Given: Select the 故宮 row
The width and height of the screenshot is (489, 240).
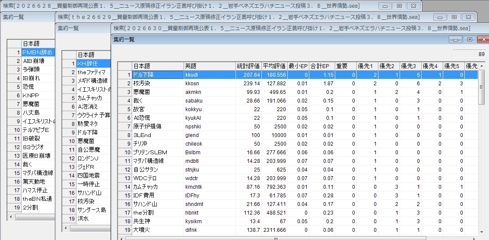Looking at the screenshot, I should coord(298,109).
